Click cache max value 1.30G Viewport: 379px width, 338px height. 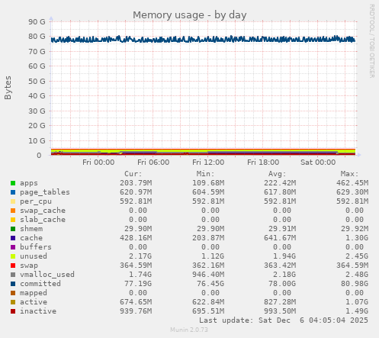357,238
